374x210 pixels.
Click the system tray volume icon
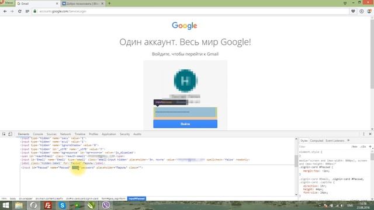coord(342,205)
